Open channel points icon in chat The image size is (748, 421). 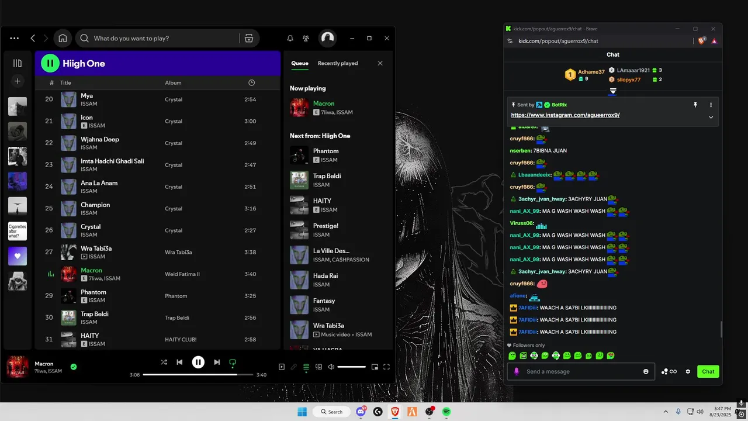tap(669, 371)
